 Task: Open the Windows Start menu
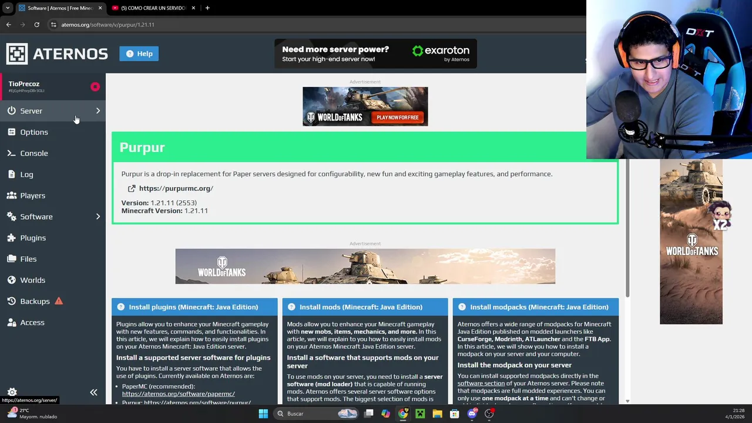click(263, 414)
